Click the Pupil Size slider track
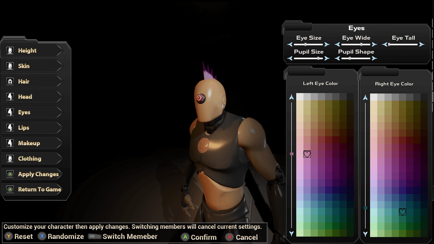434x244 pixels. tap(308, 58)
